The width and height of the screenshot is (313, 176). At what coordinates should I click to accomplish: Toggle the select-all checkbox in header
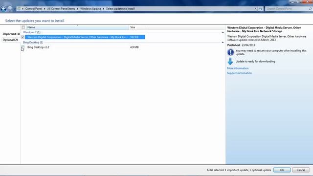(x=23, y=27)
